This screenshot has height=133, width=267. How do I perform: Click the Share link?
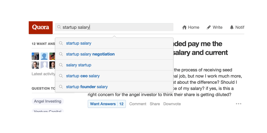pos(155,104)
